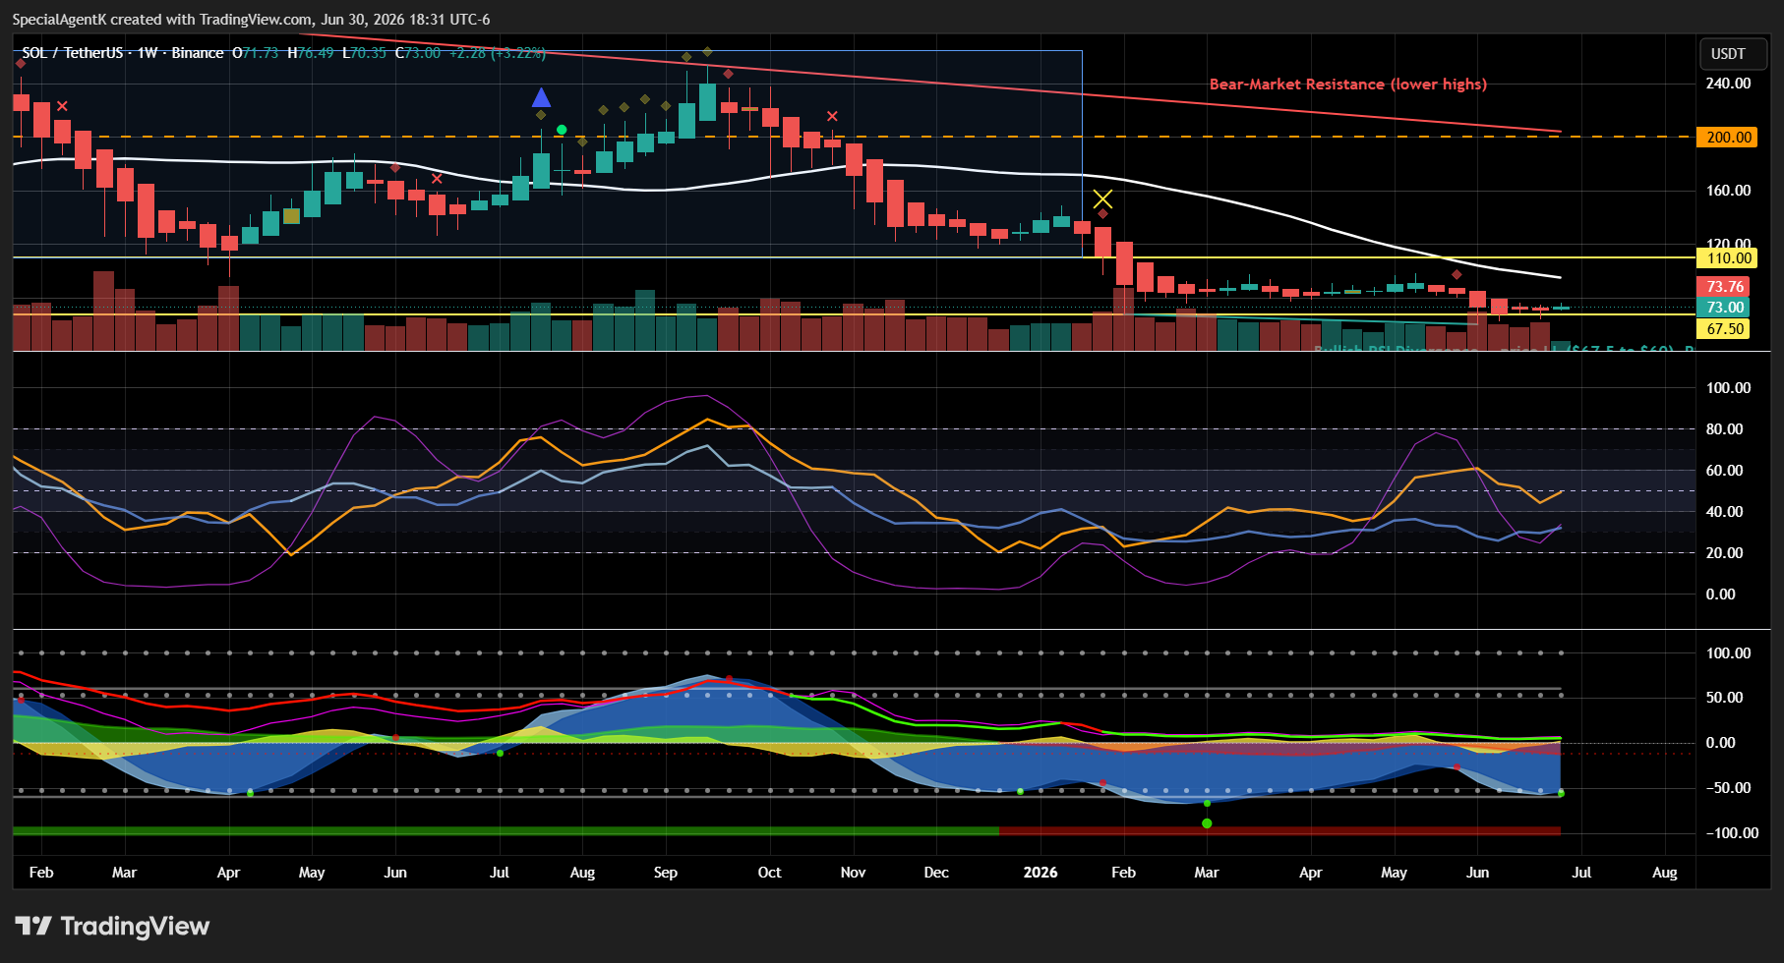
Task: Click the yellow 110.00 price label
Action: pyautogui.click(x=1728, y=258)
